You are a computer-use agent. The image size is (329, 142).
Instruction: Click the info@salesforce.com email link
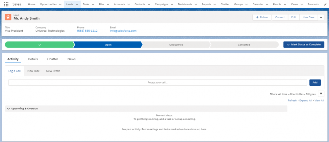pos(123,31)
